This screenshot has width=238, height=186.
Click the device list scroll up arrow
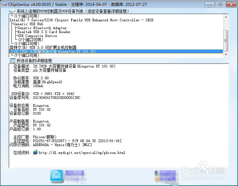(226, 17)
